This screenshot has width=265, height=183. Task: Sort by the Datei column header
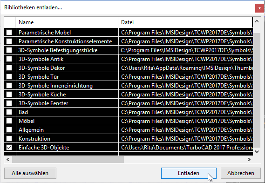coord(185,22)
